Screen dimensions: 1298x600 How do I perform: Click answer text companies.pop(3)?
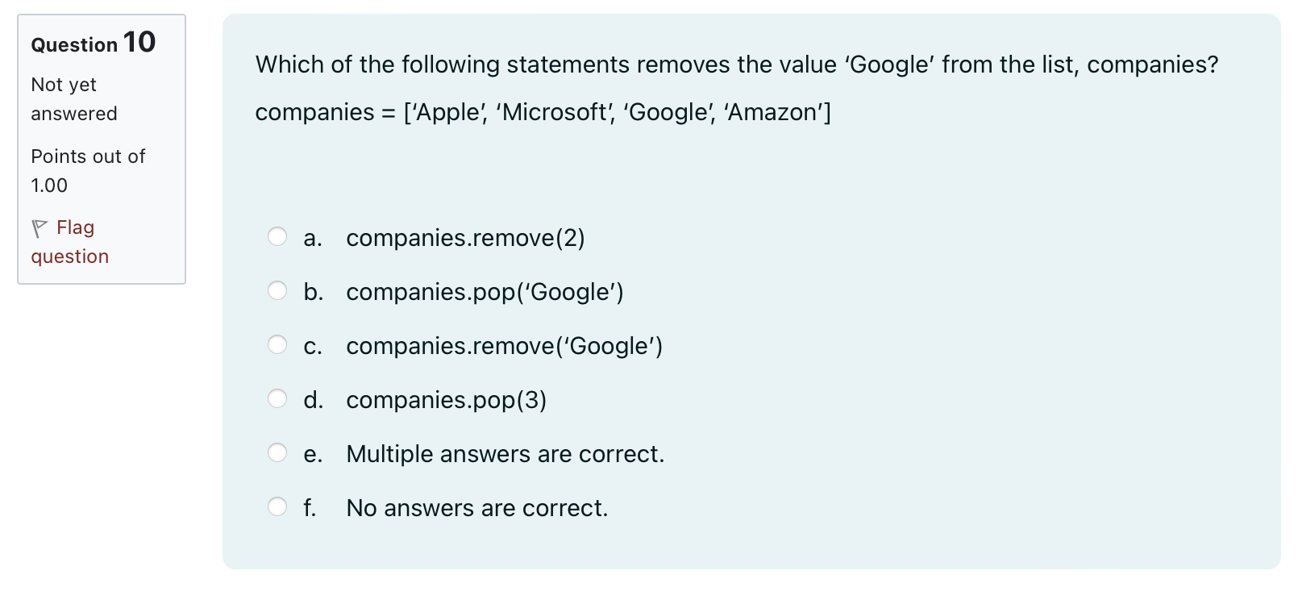pyautogui.click(x=446, y=400)
